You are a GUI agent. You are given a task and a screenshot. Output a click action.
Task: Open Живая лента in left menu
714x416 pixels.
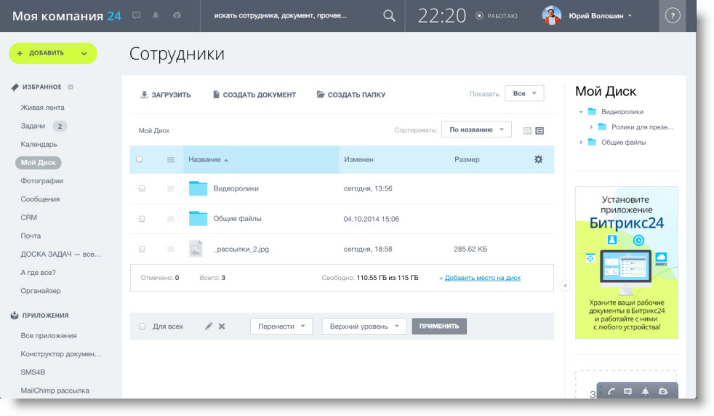click(x=43, y=108)
